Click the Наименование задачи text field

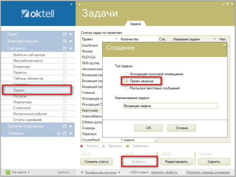coord(170,106)
